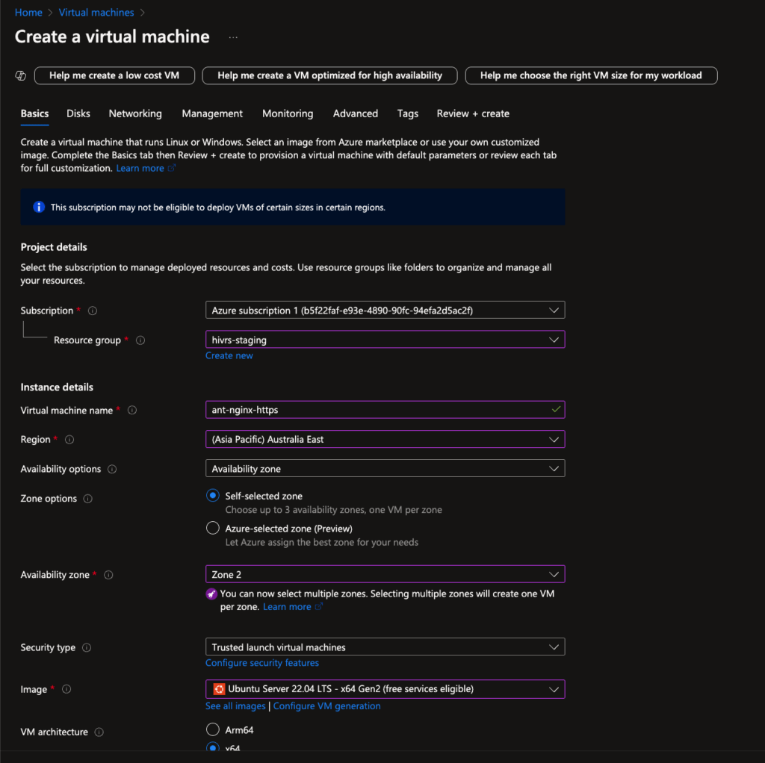Click the Resource group info icon
The image size is (765, 763).
coord(140,340)
